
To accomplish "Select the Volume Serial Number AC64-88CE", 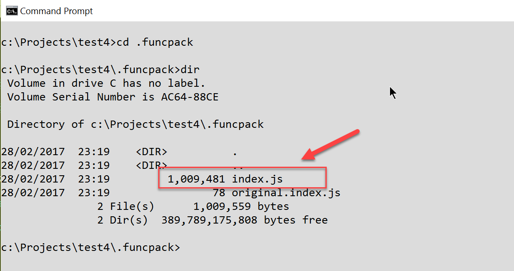I will [190, 97].
